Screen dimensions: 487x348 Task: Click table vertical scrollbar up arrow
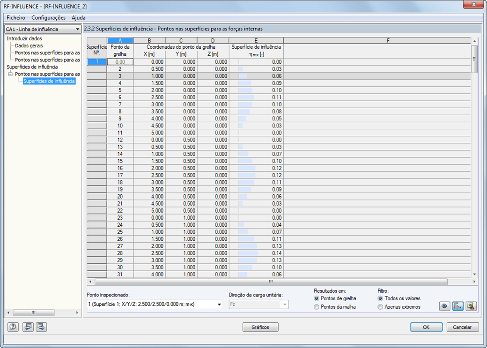pyautogui.click(x=474, y=41)
